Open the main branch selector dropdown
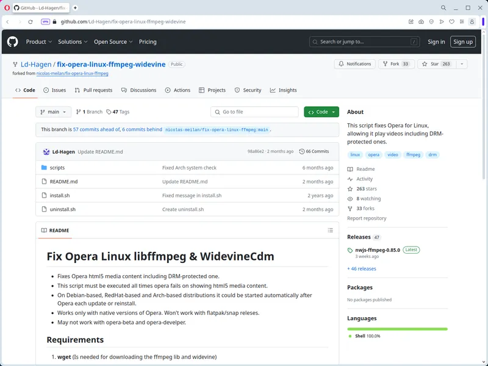 point(52,112)
